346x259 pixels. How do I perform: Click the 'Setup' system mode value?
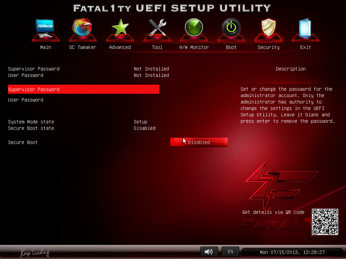click(x=140, y=121)
